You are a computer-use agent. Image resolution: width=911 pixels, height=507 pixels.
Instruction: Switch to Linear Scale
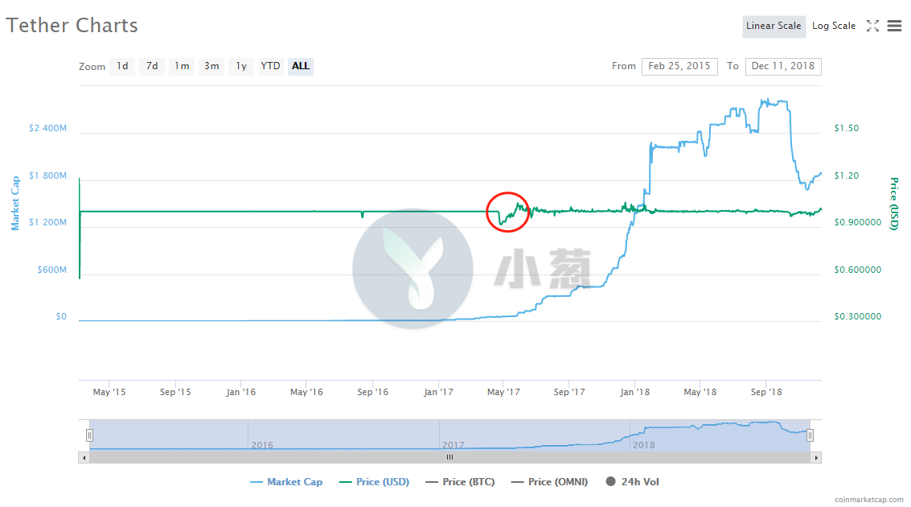[x=774, y=27]
